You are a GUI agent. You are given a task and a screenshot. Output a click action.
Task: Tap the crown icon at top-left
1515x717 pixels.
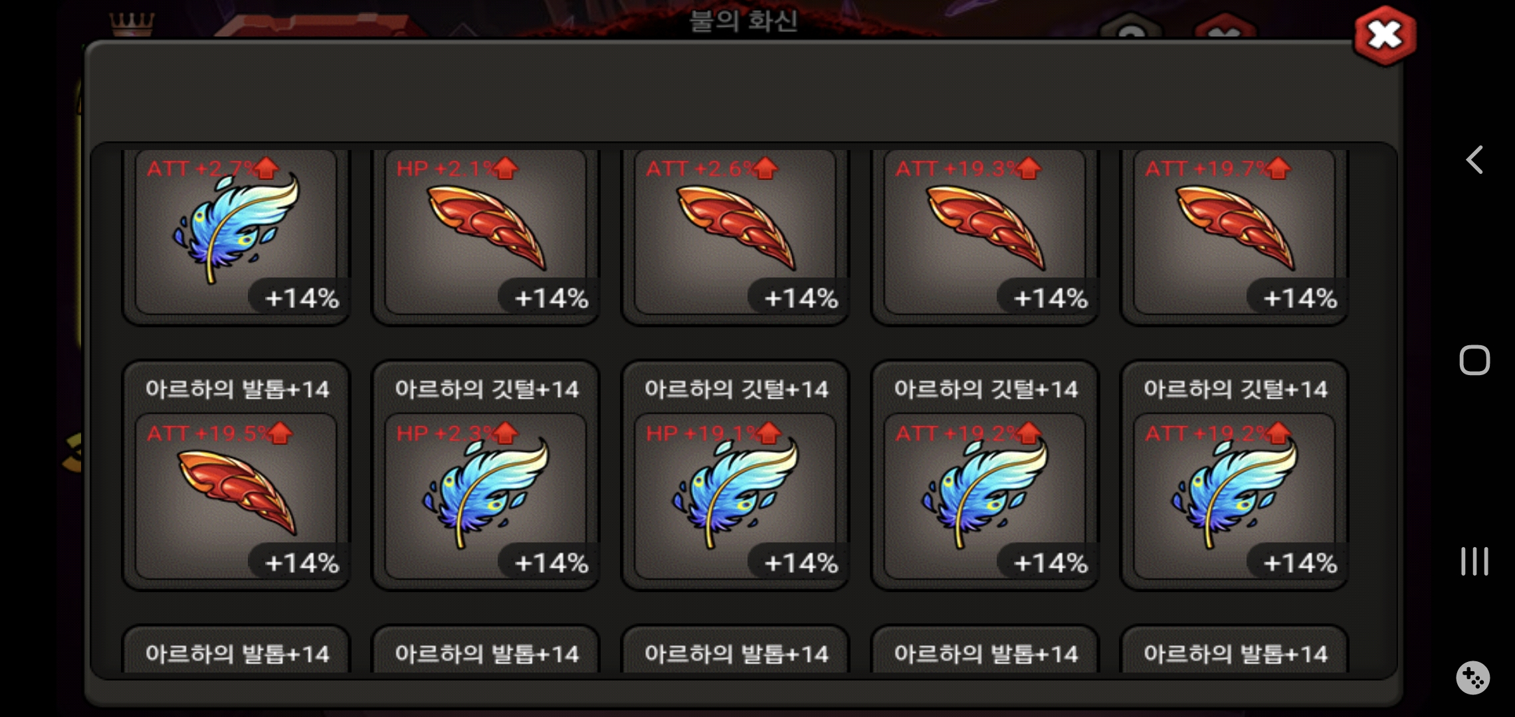132,25
